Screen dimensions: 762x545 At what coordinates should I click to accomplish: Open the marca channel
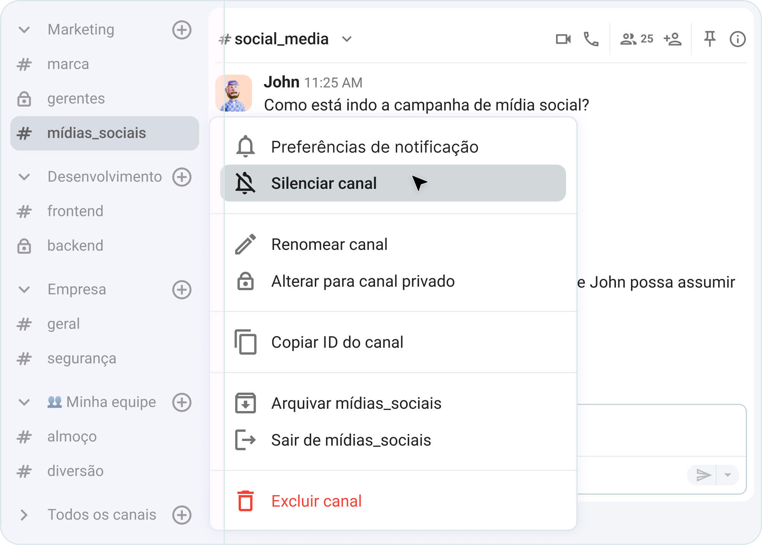coord(105,64)
